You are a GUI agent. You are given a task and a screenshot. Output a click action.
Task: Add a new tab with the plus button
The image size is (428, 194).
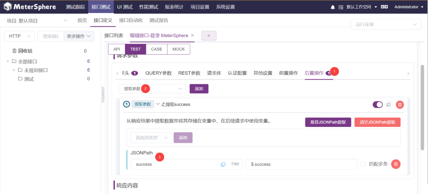[209, 36]
